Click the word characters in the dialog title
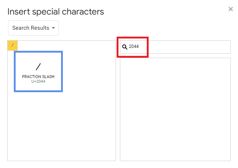 (83, 12)
